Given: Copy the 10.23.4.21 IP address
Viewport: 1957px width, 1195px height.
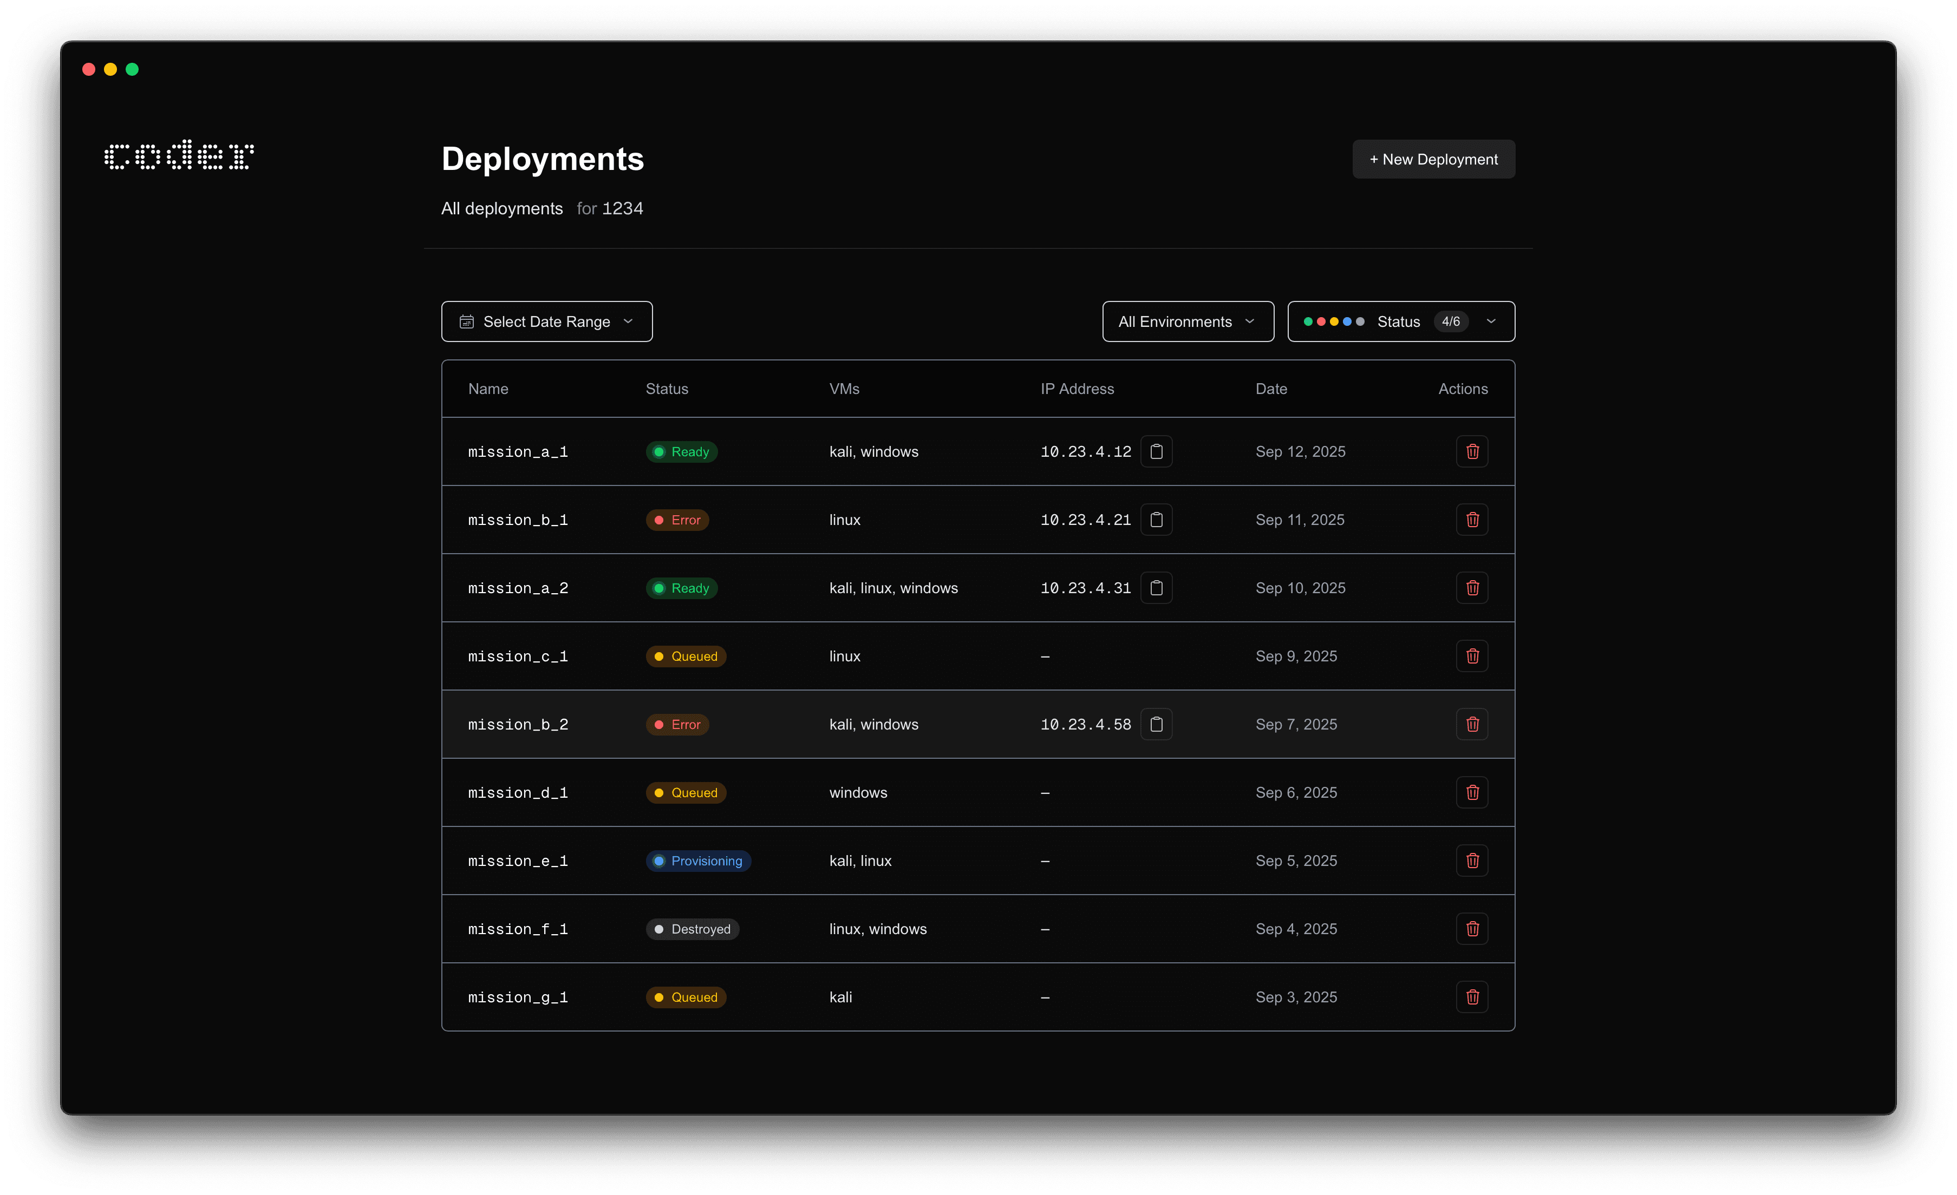Looking at the screenshot, I should [1157, 520].
